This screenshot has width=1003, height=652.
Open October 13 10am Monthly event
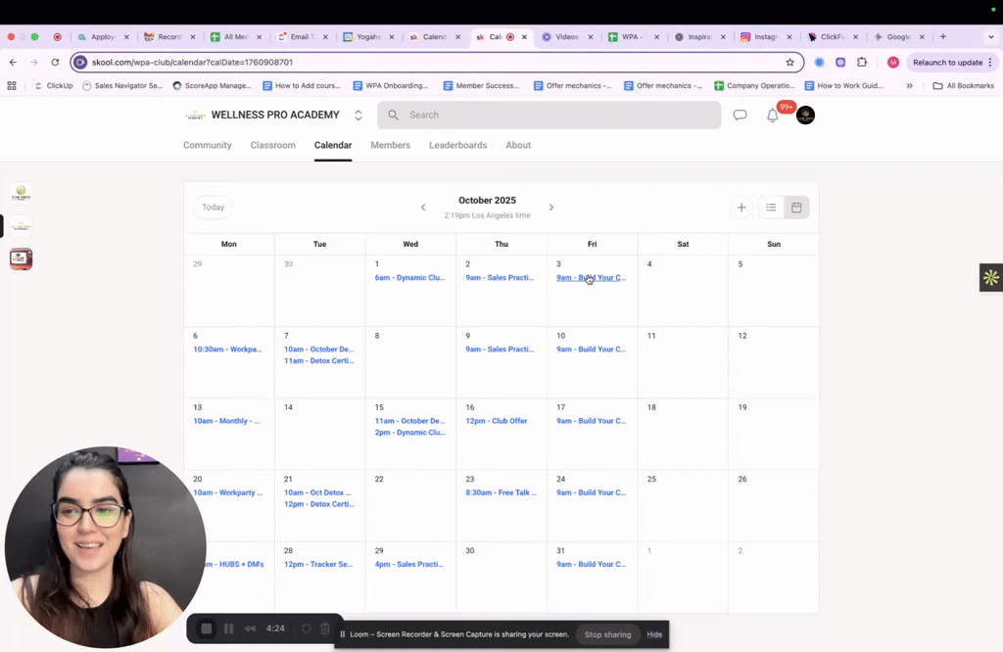pos(226,421)
